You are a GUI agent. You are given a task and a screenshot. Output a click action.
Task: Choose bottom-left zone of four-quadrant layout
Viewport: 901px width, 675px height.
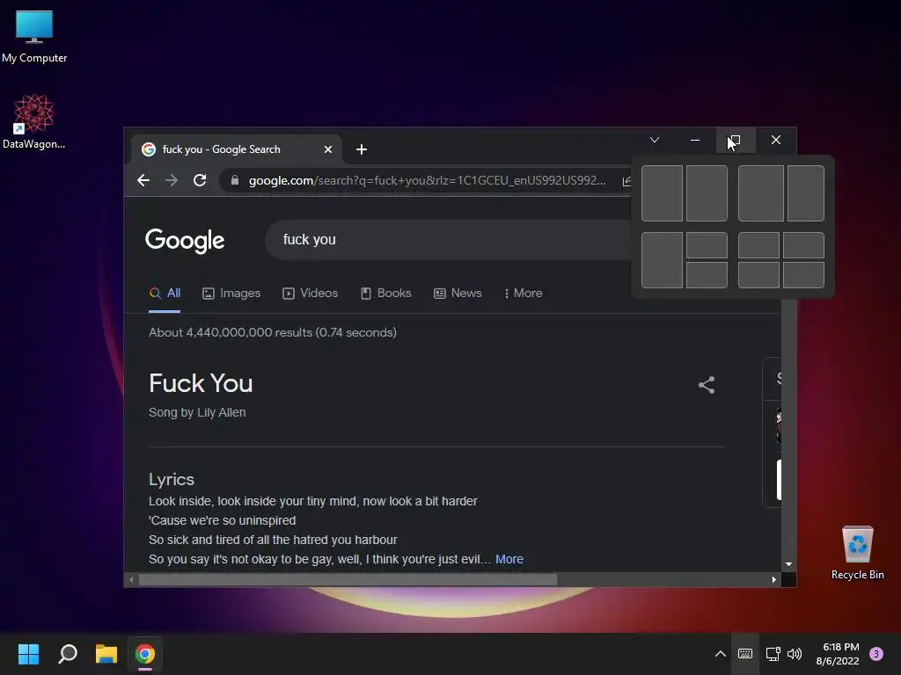pos(758,275)
